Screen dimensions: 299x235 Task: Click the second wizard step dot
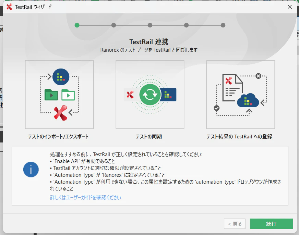click(113, 25)
